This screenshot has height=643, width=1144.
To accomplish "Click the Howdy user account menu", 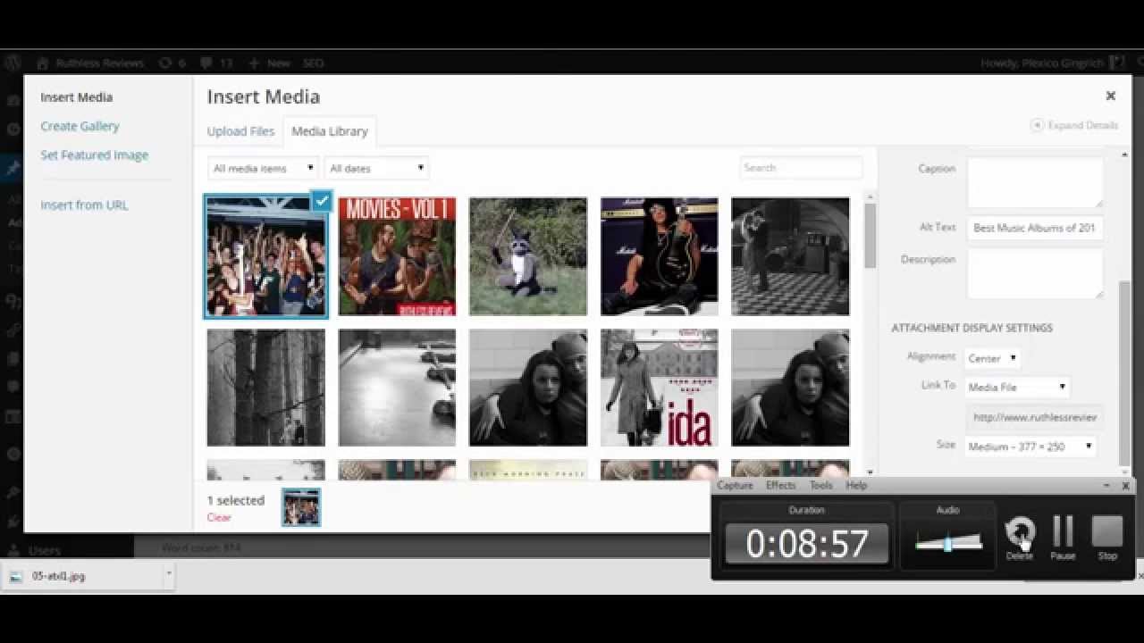I will (x=1052, y=63).
